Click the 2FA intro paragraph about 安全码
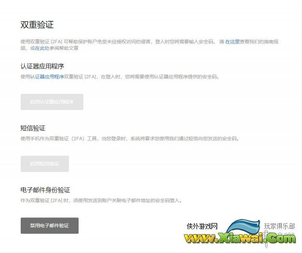This screenshot has width=302, height=253. coord(149,45)
